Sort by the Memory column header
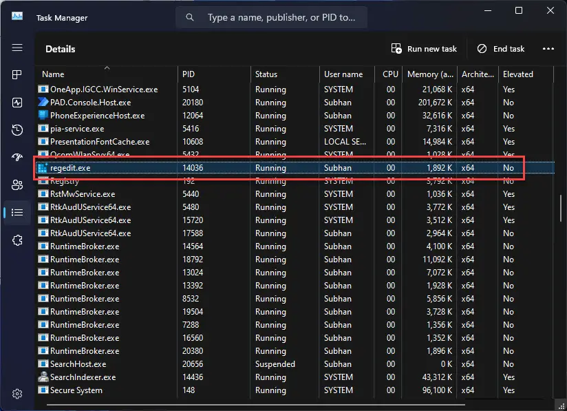The width and height of the screenshot is (567, 411). pyautogui.click(x=429, y=74)
